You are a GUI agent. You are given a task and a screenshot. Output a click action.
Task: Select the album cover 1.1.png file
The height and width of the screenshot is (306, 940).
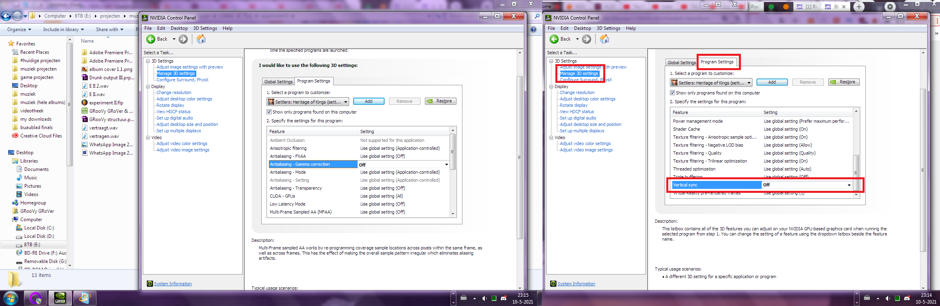click(x=111, y=69)
